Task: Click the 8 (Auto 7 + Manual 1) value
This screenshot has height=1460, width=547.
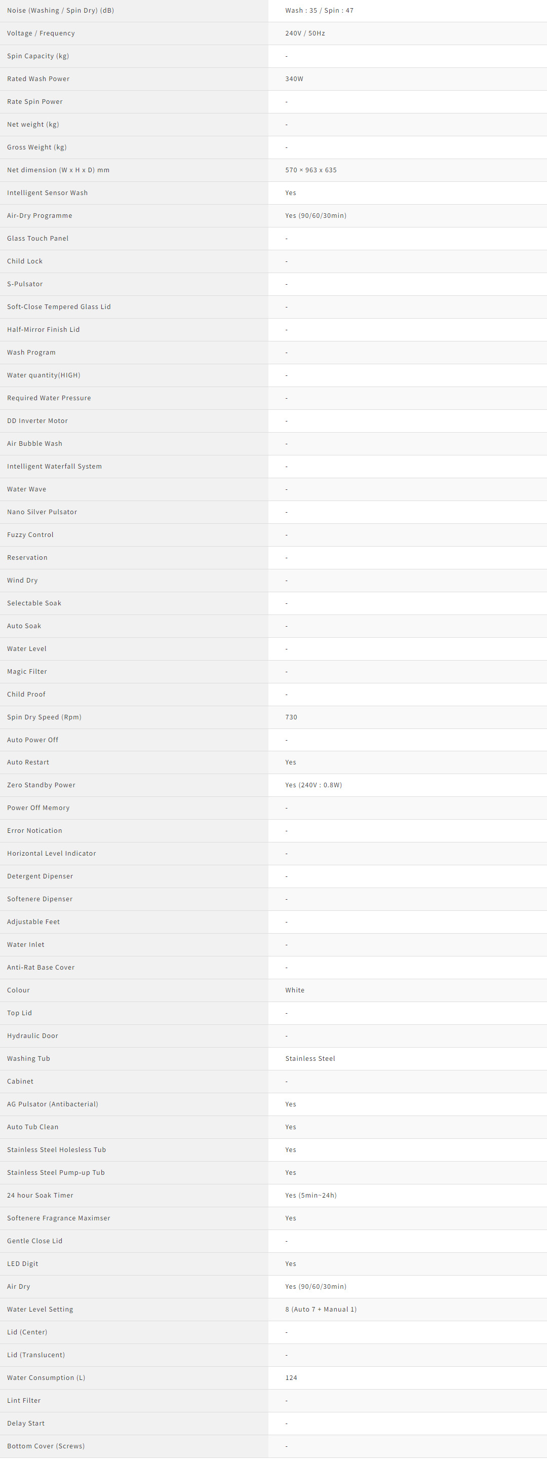Action: [321, 1309]
